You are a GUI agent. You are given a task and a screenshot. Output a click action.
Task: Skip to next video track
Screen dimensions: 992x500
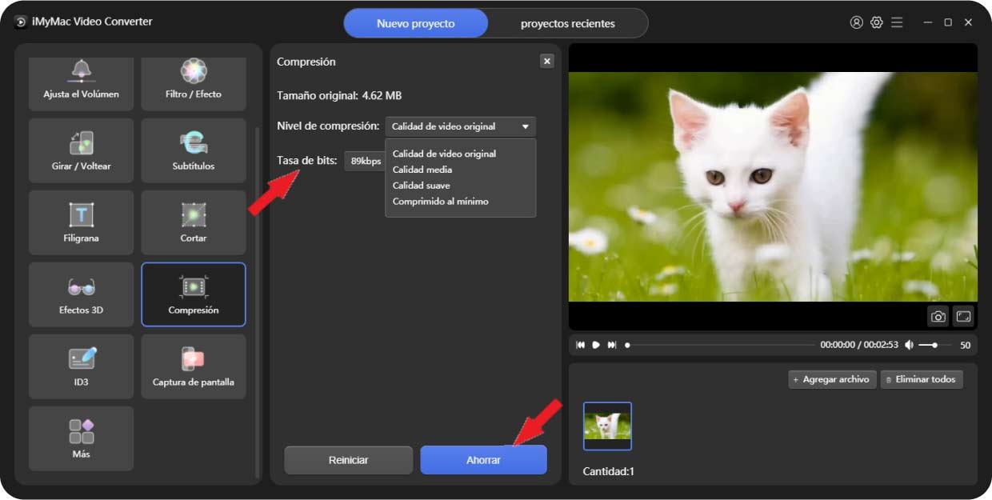click(x=612, y=345)
